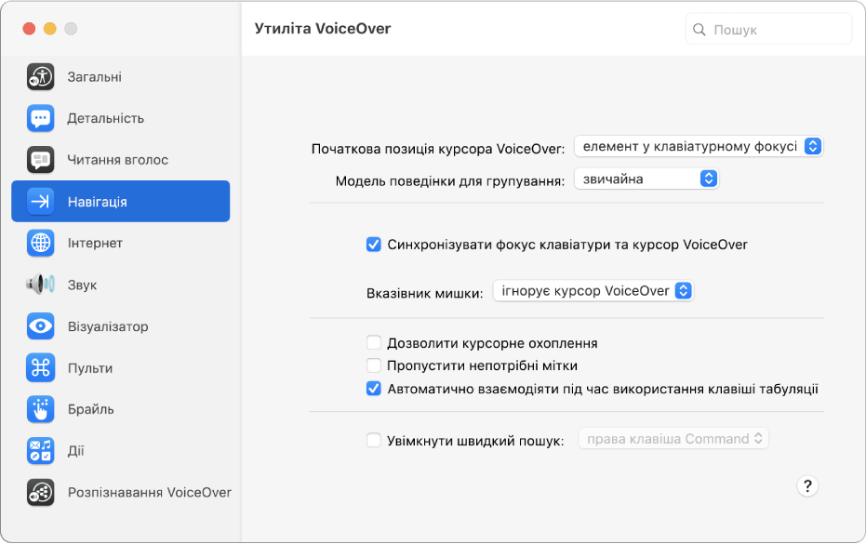Open the Дії section

tap(40, 450)
